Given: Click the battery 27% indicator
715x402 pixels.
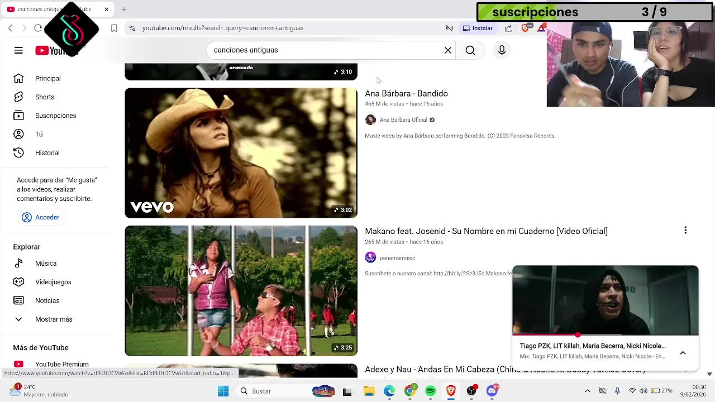Looking at the screenshot, I should [661, 391].
